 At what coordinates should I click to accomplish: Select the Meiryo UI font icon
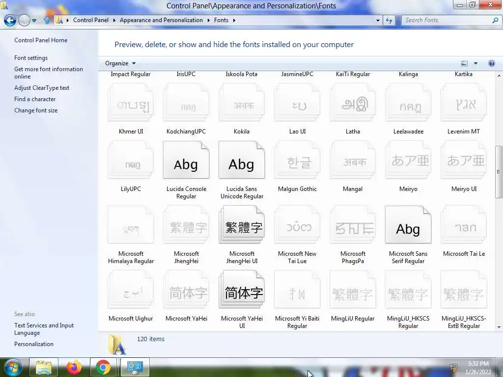(x=464, y=160)
